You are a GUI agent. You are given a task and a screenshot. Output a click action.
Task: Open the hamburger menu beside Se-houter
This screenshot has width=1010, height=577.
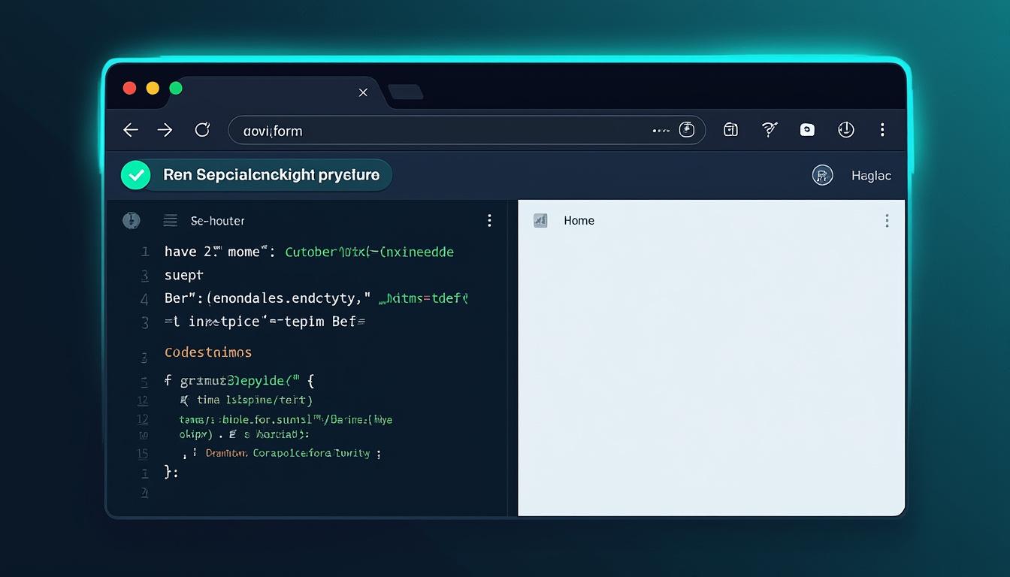coord(170,220)
